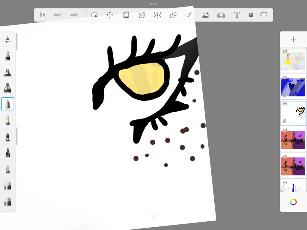This screenshot has height=230, width=307.
Task: Add a new layer with plus button
Action: (293, 39)
